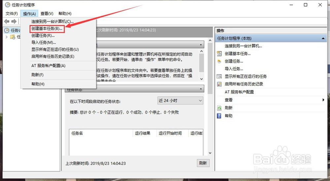This screenshot has height=181, width=330.
Task: Click the 运行开始时间 column header
Action: pos(173,133)
